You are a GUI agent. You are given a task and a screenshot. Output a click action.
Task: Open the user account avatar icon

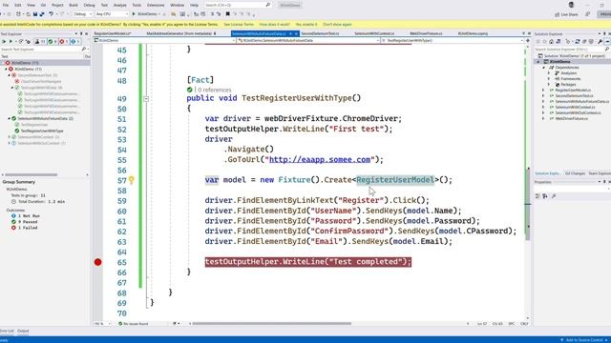click(x=571, y=5)
